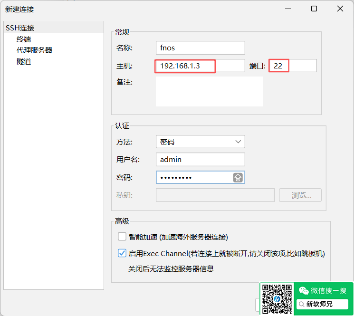Image resolution: width=354 pixels, height=316 pixels.
Task: Click the 名称 field containing fnos
Action: tap(200, 48)
